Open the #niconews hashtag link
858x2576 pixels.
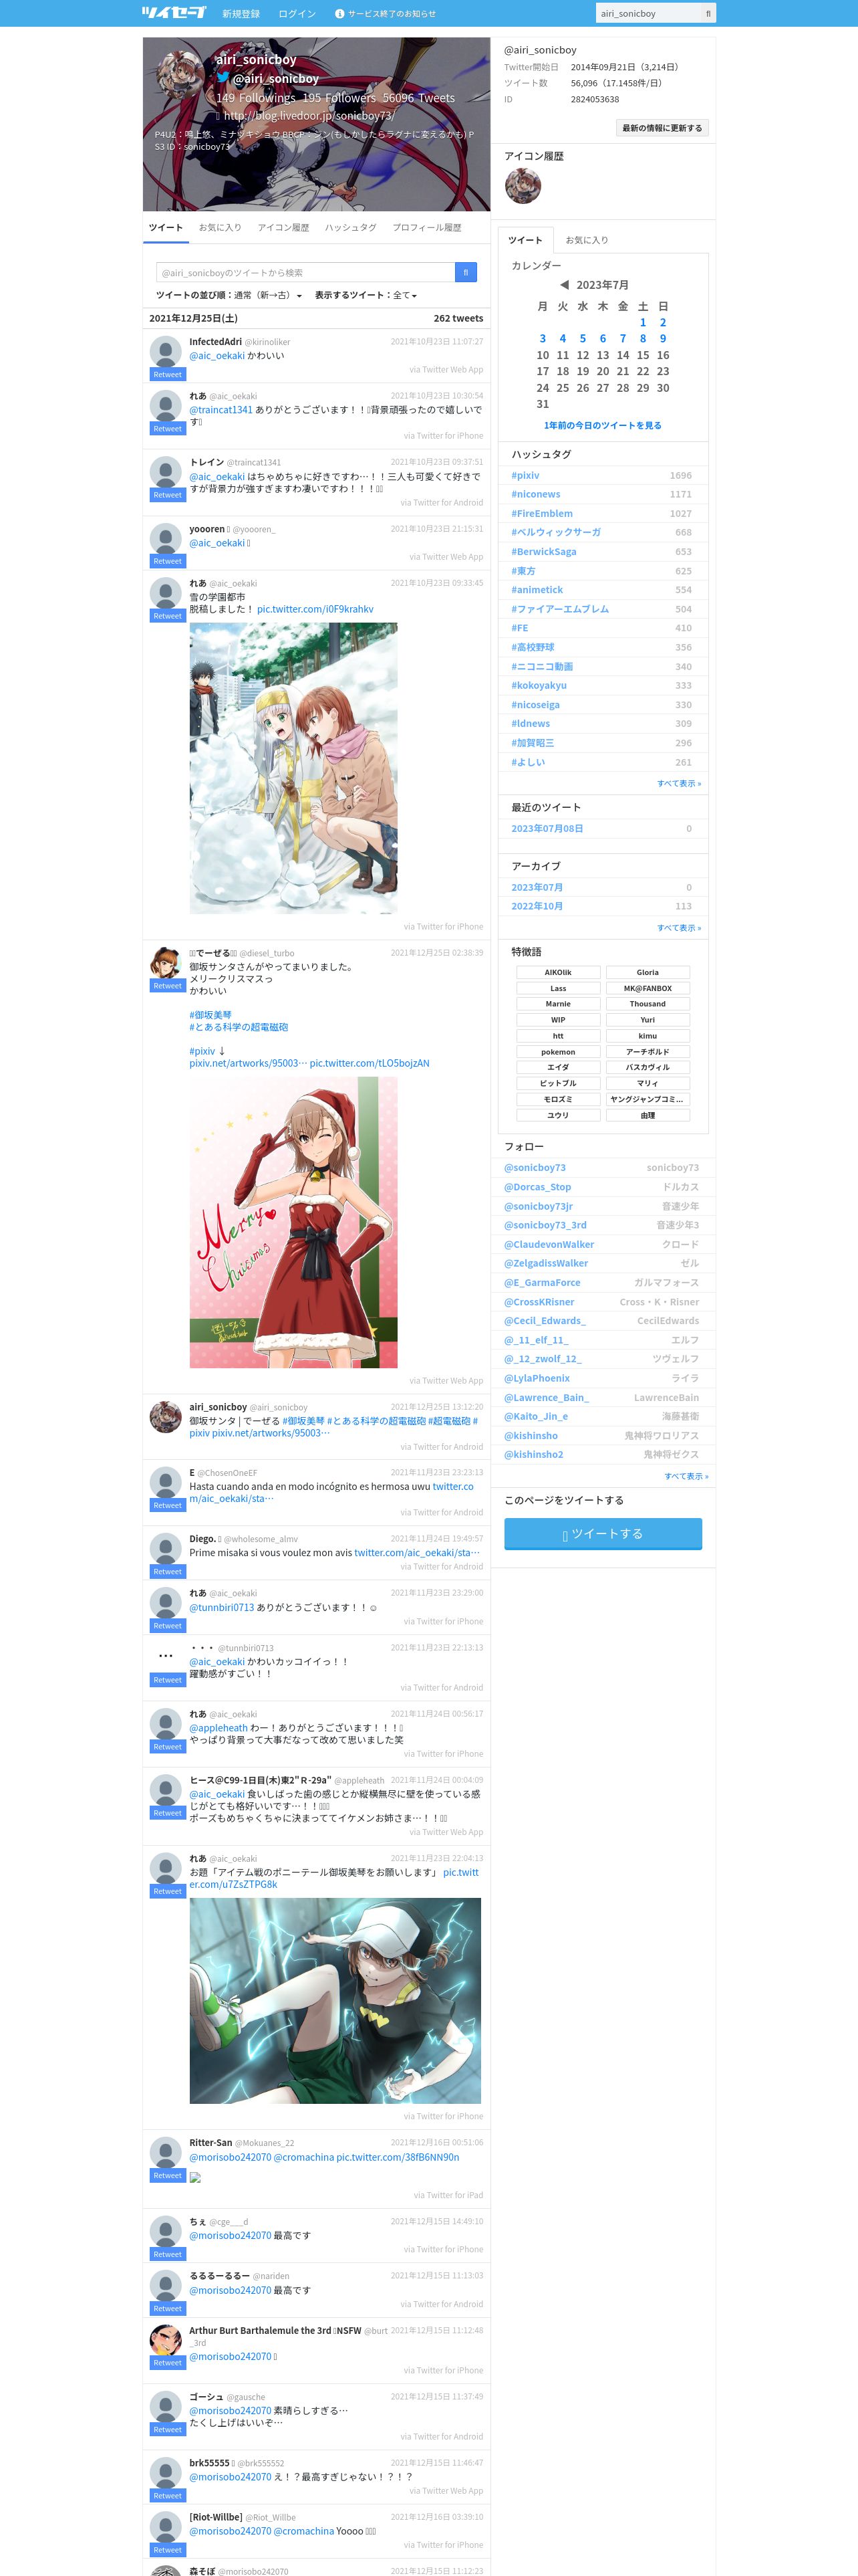click(x=537, y=494)
